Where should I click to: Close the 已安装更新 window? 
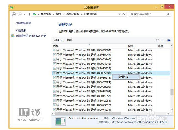click(169, 7)
